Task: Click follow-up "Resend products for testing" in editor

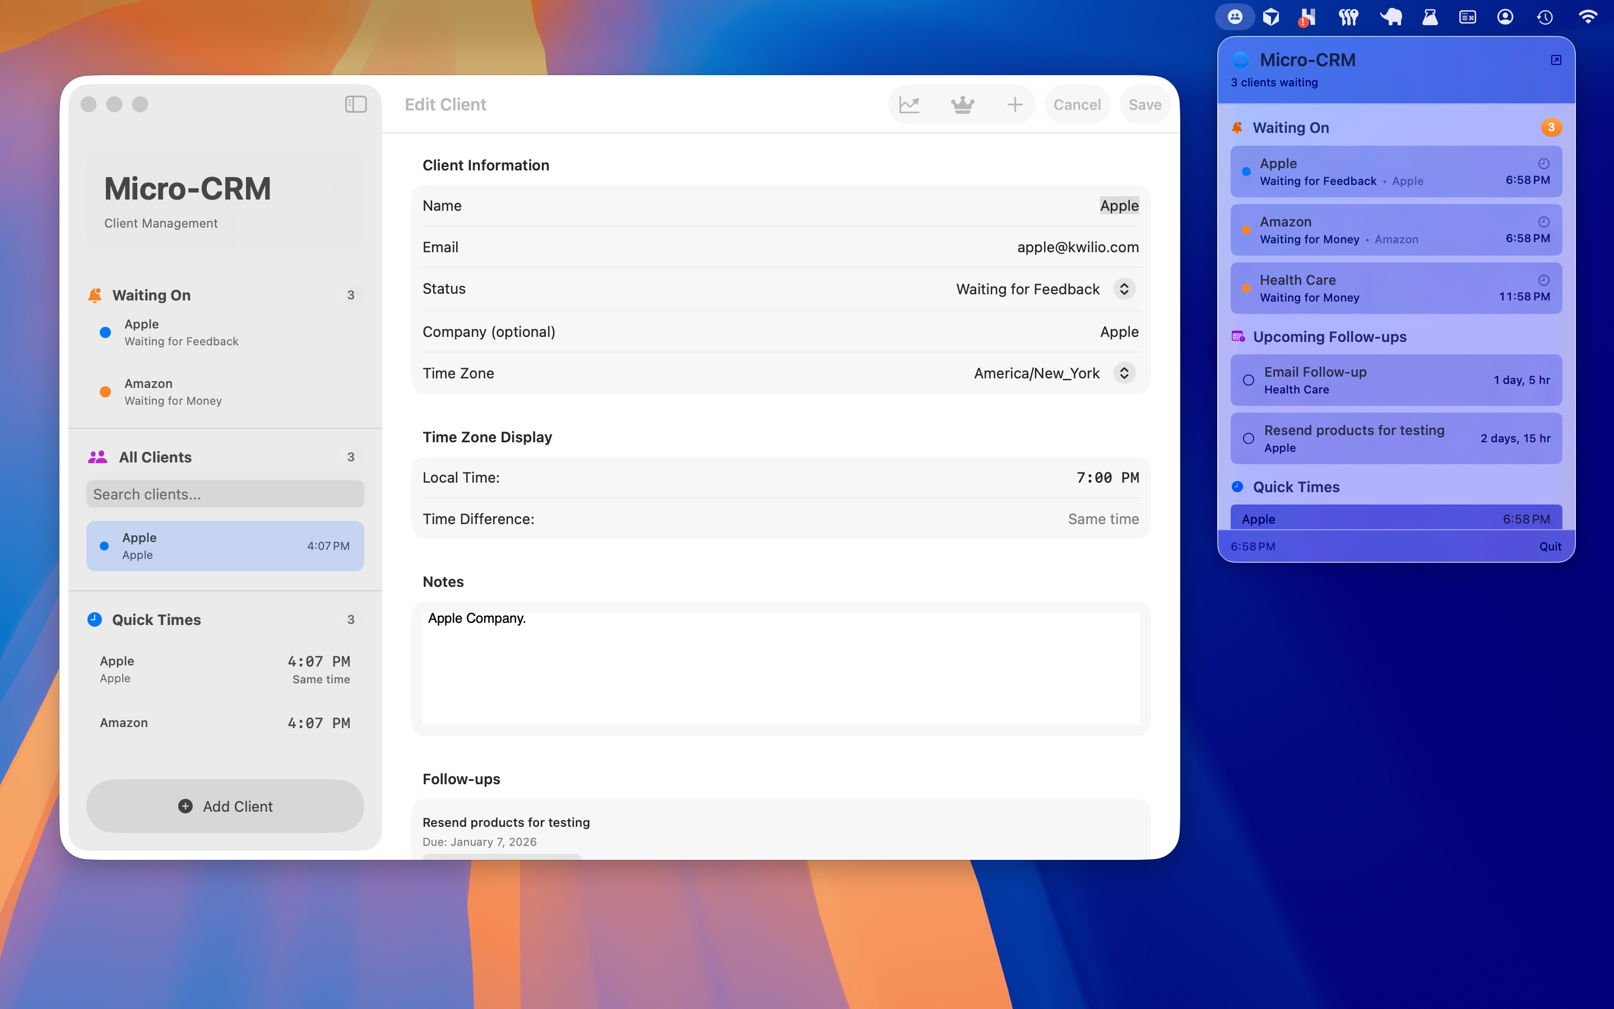Action: coord(505,822)
